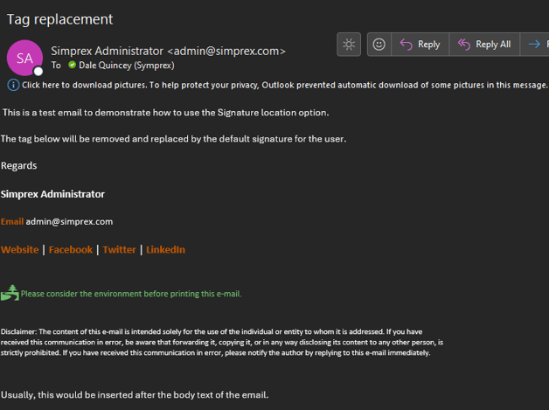Screen dimensions: 549x410
Task: Open the Facebook link in the signature
Action: point(71,250)
